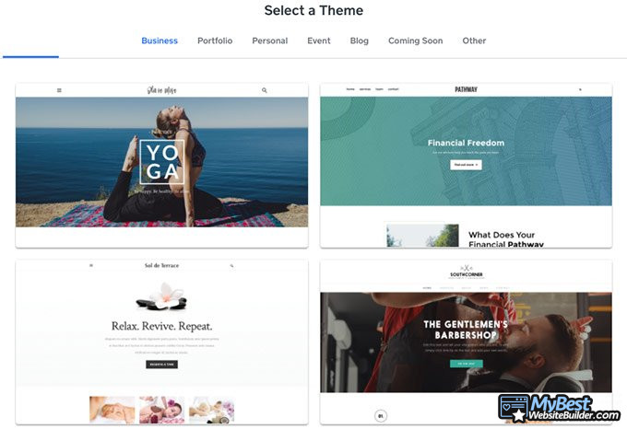Click search icon in Pathway theme header
Image resolution: width=627 pixels, height=429 pixels.
[x=580, y=90]
